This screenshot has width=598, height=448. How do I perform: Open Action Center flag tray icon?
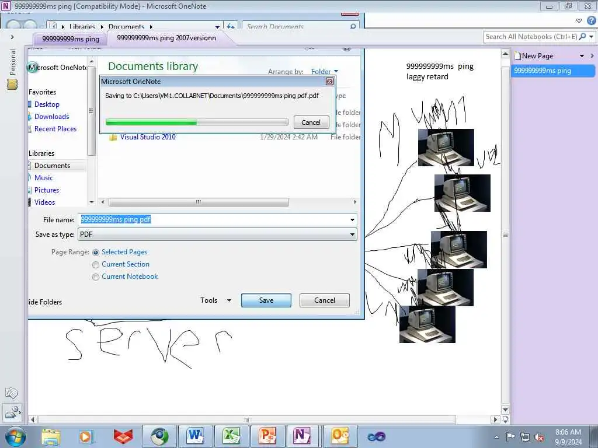pos(510,436)
